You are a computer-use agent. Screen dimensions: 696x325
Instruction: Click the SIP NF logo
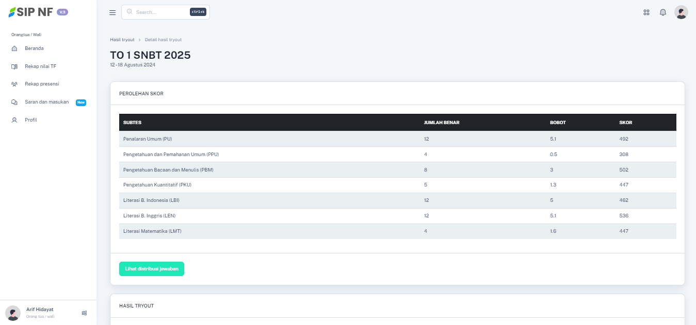pos(31,12)
